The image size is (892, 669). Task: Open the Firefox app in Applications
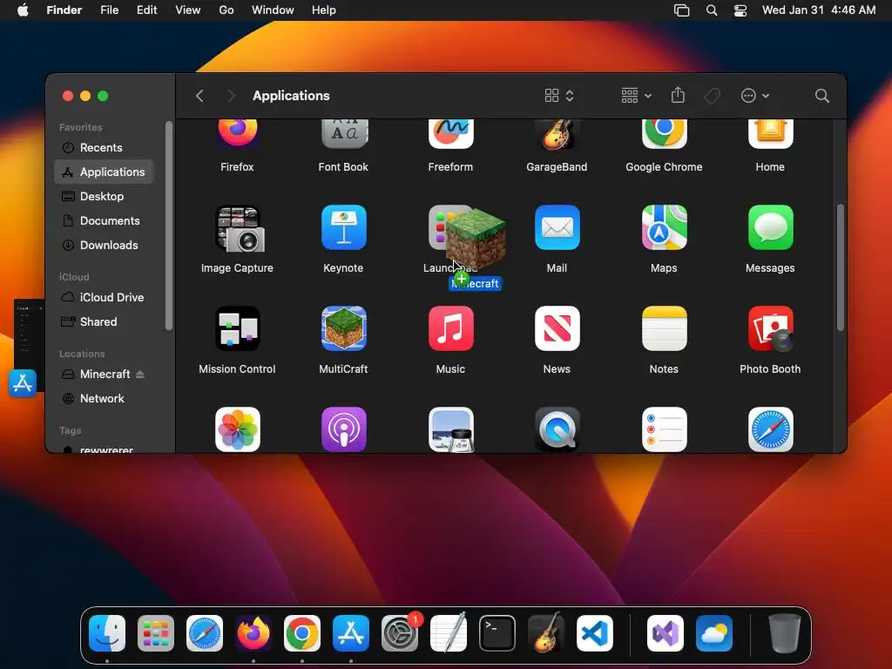pos(237,134)
